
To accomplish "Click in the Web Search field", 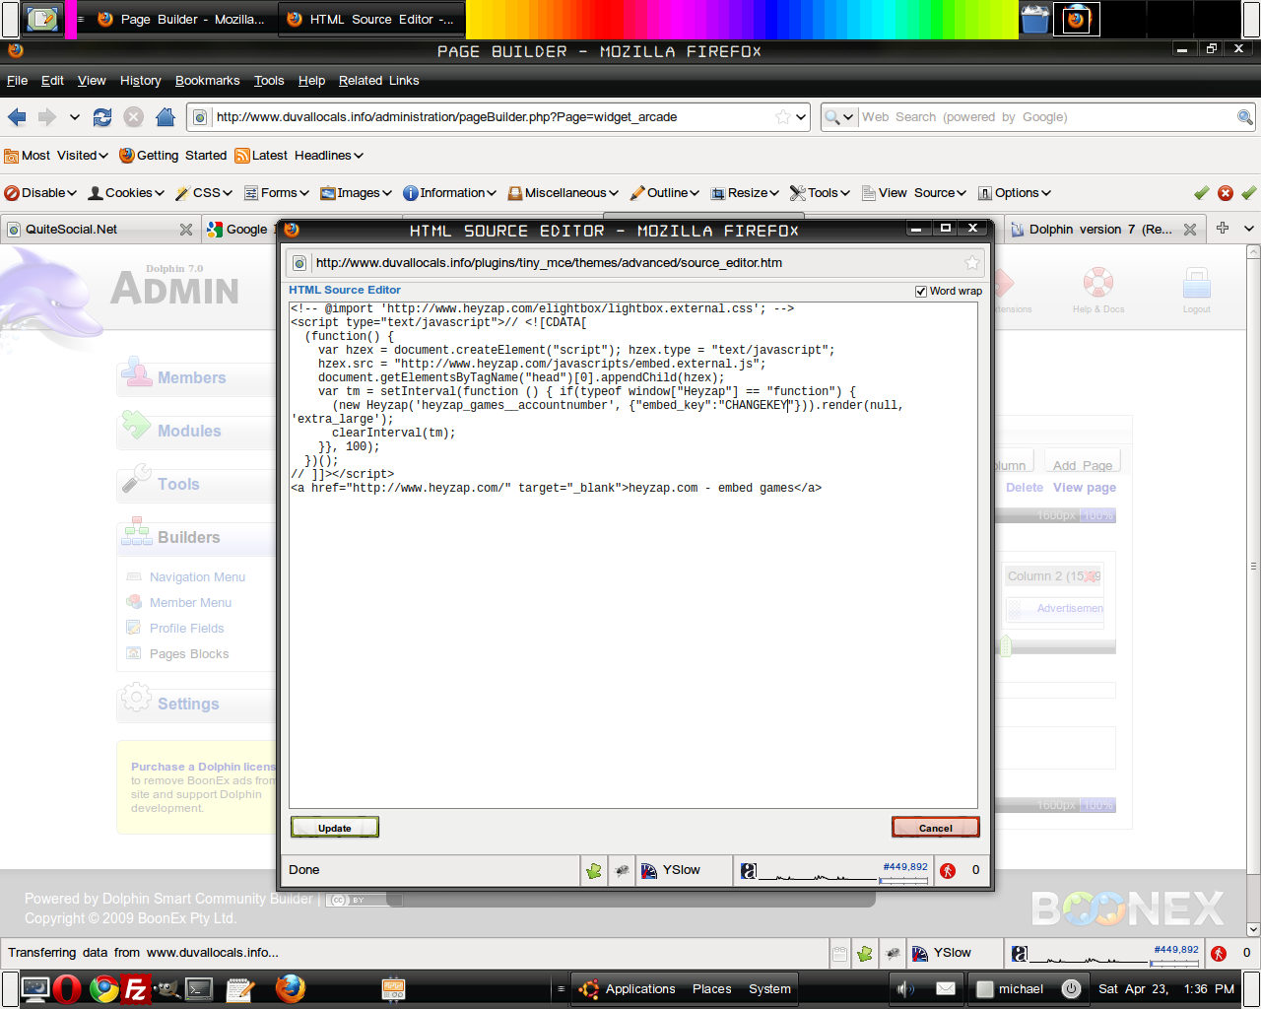I will point(1044,117).
